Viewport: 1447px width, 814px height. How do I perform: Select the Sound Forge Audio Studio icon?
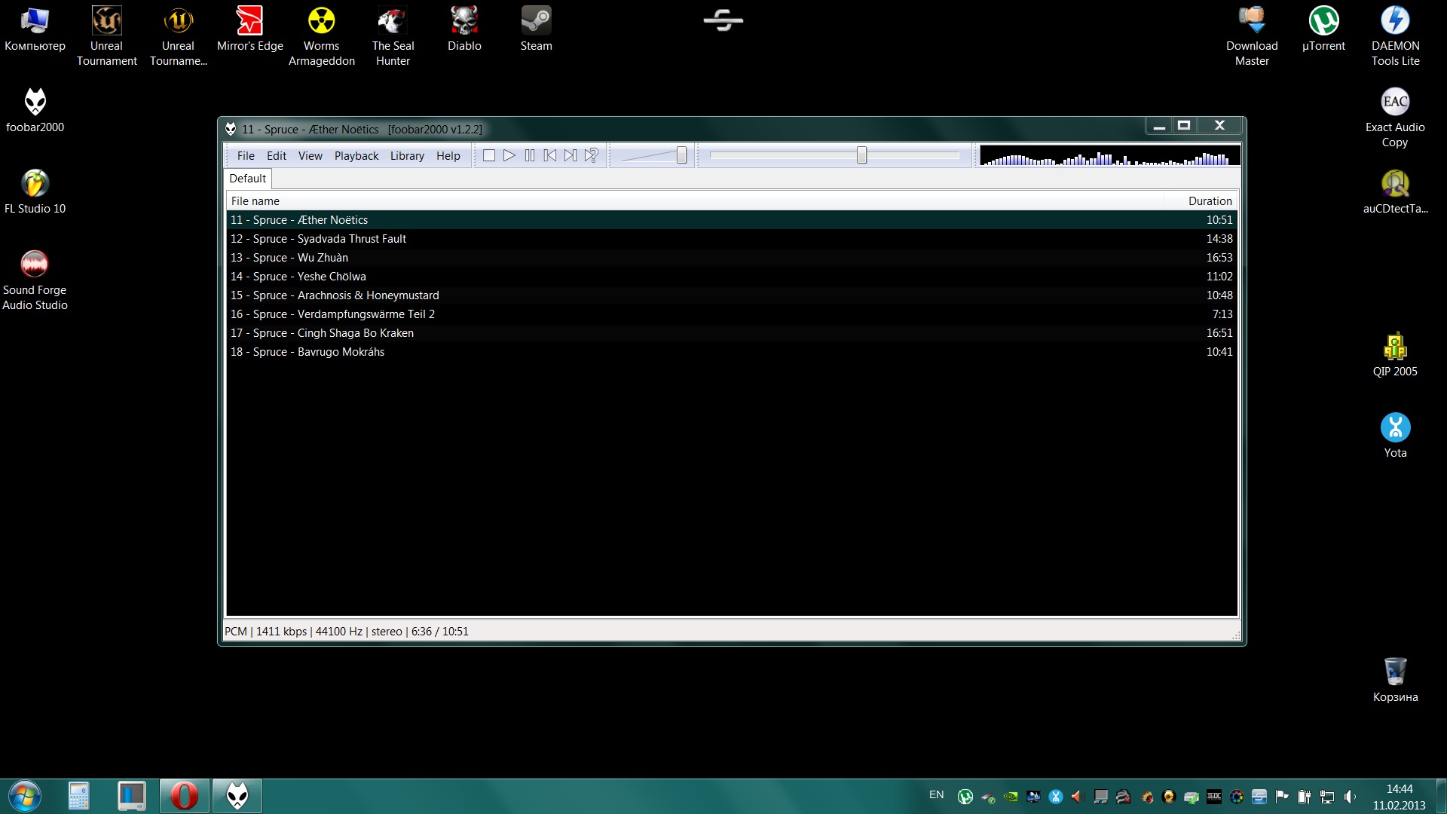point(35,280)
